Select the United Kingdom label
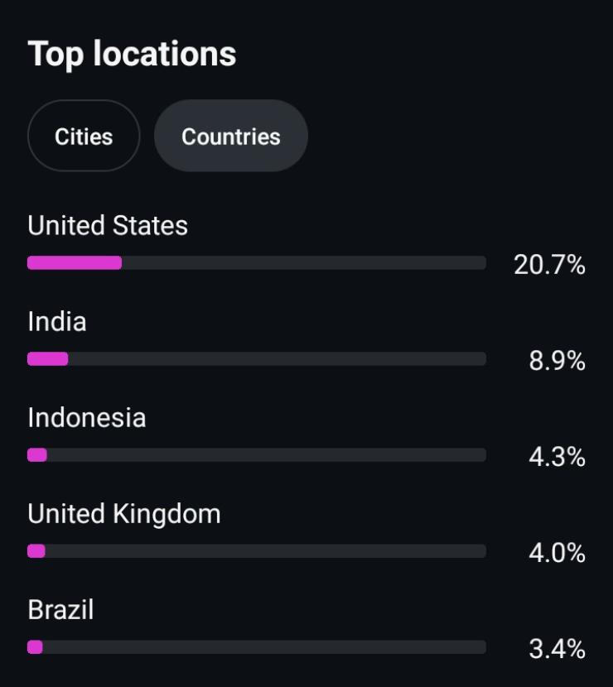613x687 pixels. [x=124, y=514]
